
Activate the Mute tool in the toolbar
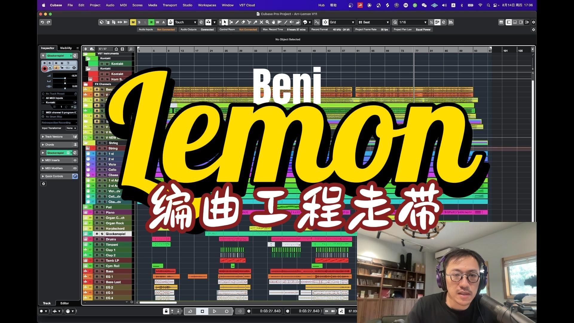262,22
